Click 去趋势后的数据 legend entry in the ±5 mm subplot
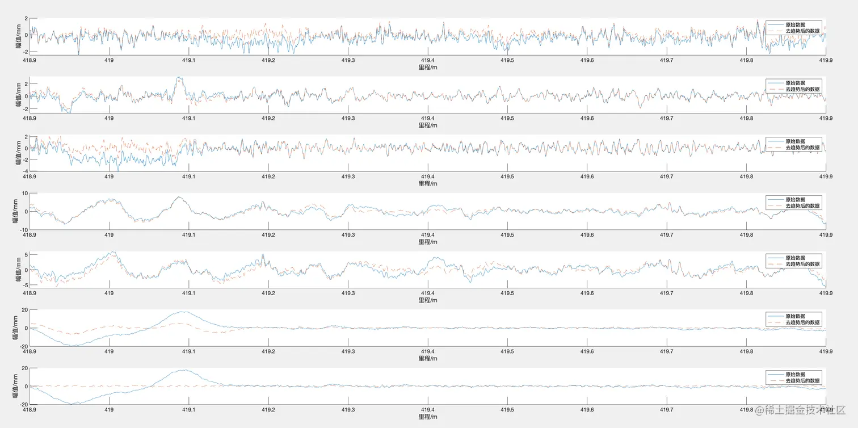Image resolution: width=858 pixels, height=428 pixels. pyautogui.click(x=802, y=264)
